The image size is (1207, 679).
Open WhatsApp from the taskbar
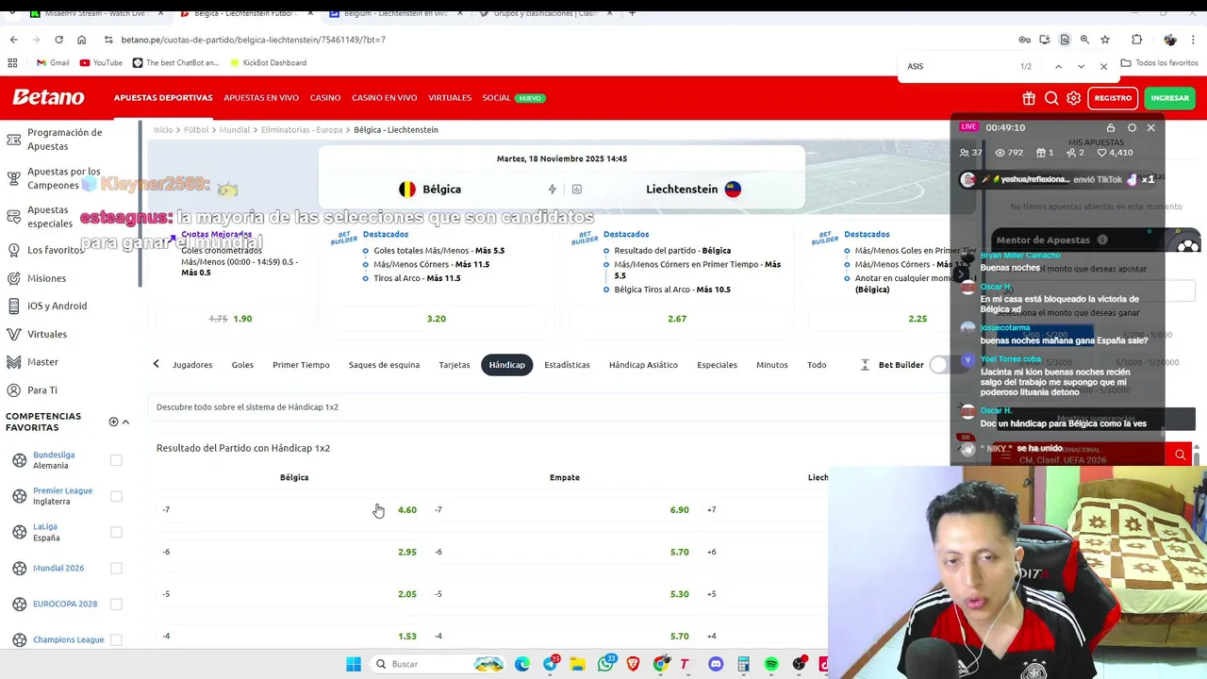coord(605,664)
